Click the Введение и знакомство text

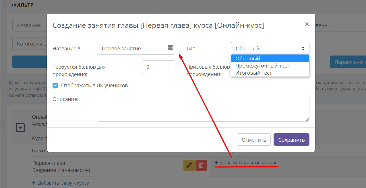coord(61,170)
